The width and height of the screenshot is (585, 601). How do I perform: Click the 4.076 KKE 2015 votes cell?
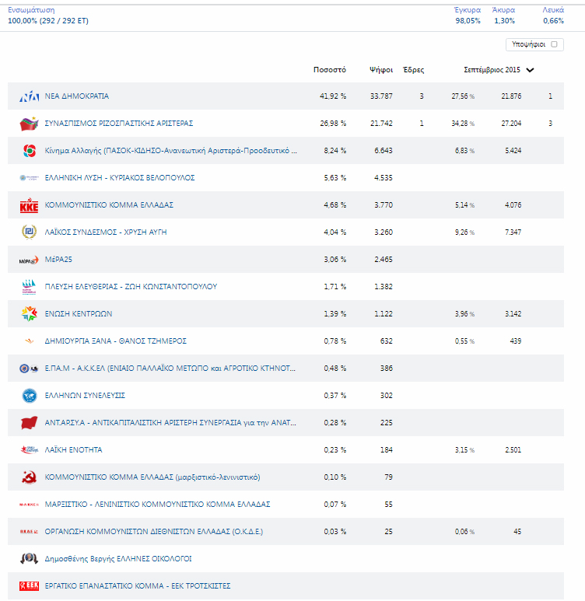tap(513, 205)
